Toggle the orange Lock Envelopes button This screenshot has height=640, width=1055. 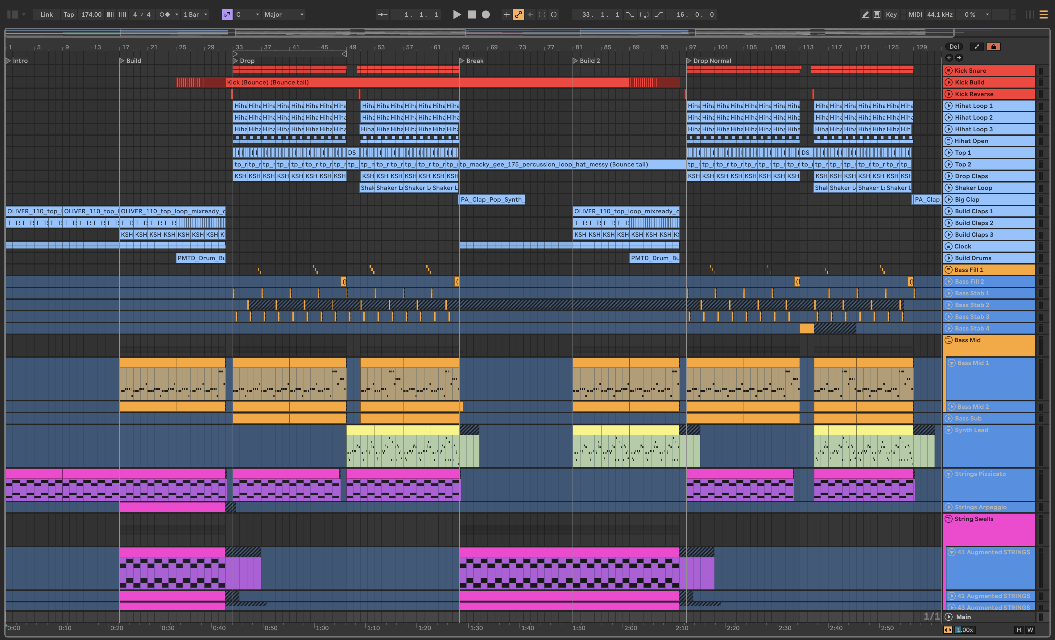(x=993, y=47)
